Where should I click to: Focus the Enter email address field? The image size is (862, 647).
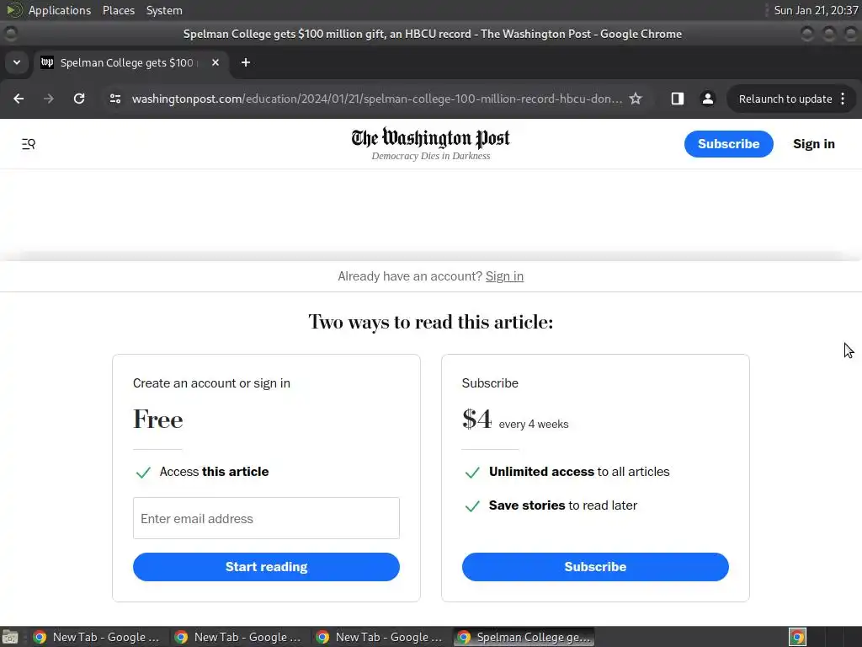(266, 518)
